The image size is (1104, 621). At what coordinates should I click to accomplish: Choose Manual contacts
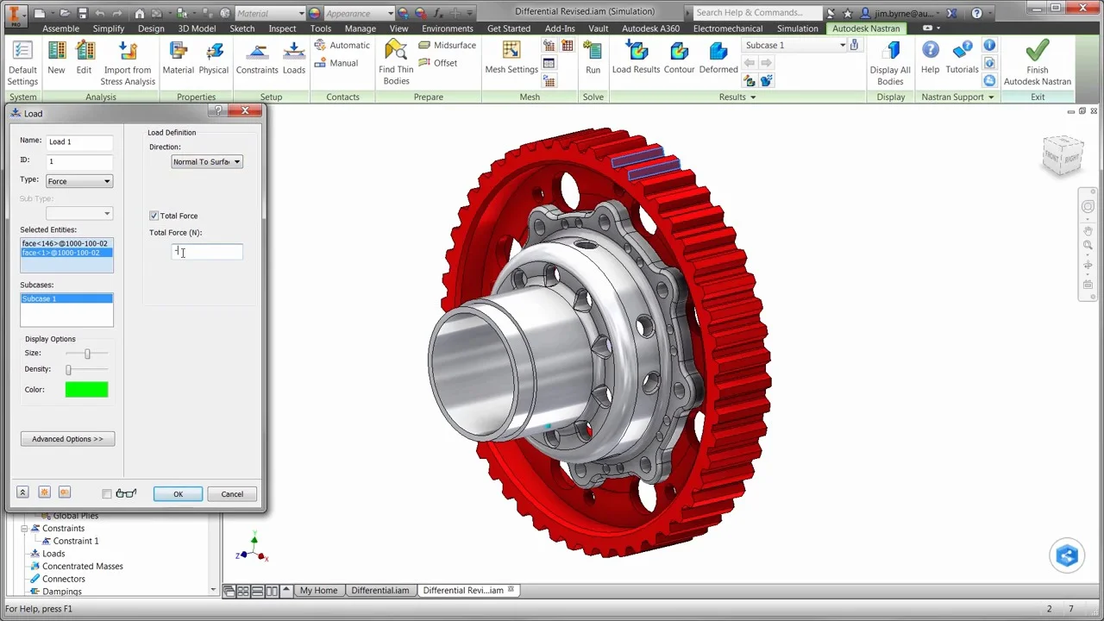[x=336, y=63]
